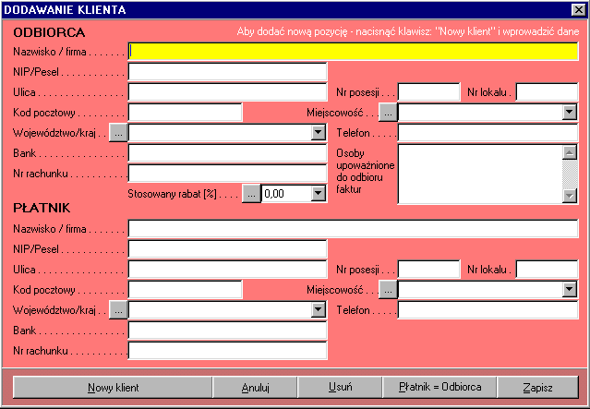This screenshot has height=409, width=590.
Task: Expand the Płatnik Miejscowość dropdown
Action: pos(569,290)
